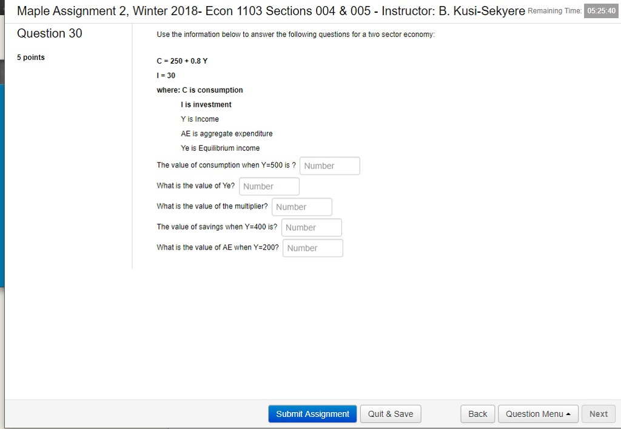Click the countdown timer box showing 05:25:40

600,11
